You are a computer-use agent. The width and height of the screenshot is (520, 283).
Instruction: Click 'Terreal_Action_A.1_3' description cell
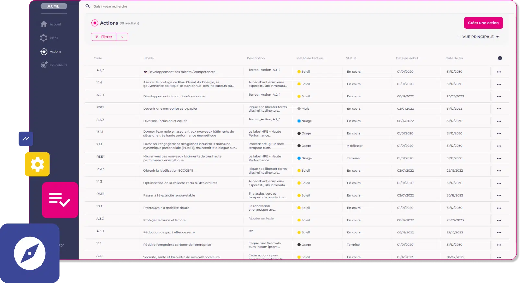coord(264,119)
